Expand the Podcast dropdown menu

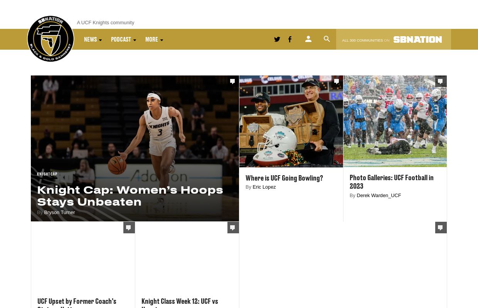click(123, 39)
